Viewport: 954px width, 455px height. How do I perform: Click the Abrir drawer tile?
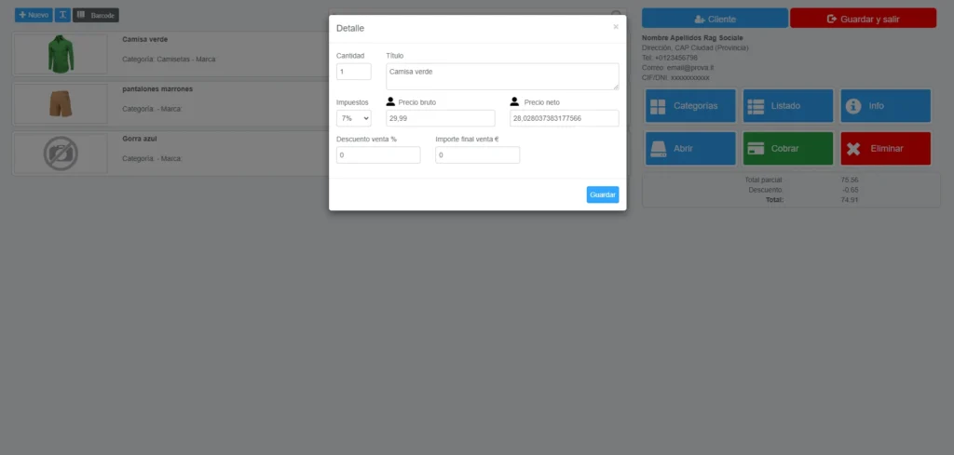click(690, 148)
